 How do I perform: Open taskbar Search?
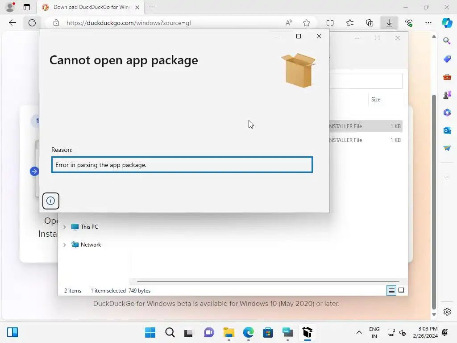(170, 332)
